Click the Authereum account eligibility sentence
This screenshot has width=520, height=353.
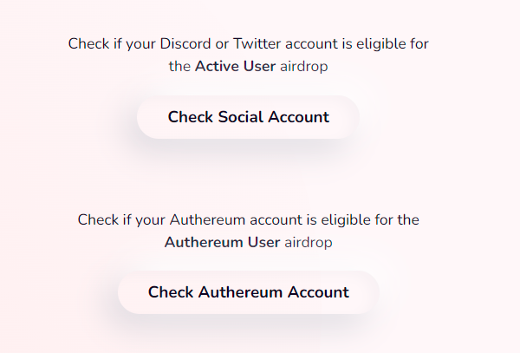[x=249, y=232]
